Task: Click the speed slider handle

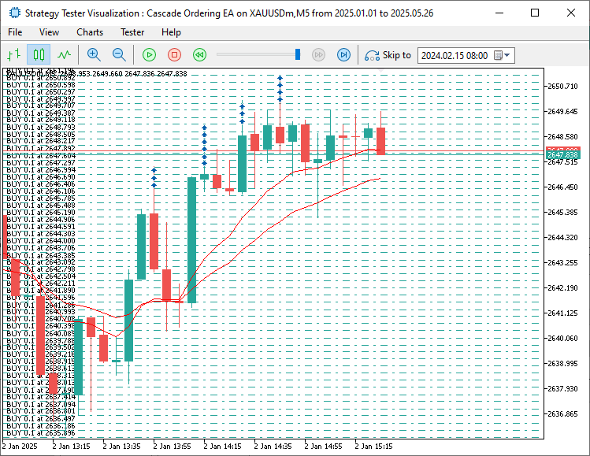Action: coord(298,54)
